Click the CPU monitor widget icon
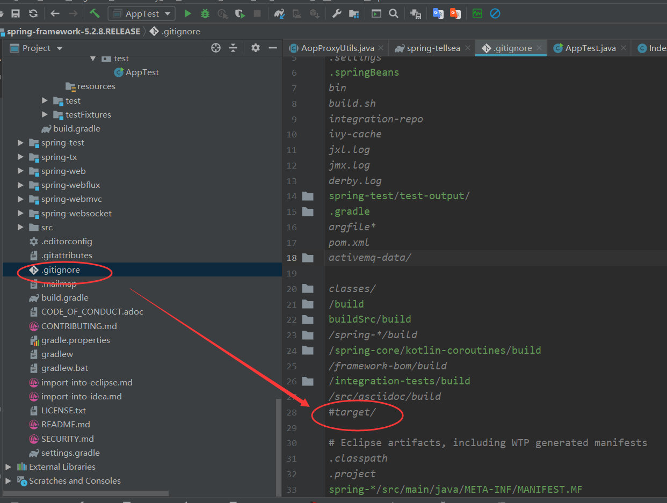The image size is (667, 503). click(x=477, y=13)
